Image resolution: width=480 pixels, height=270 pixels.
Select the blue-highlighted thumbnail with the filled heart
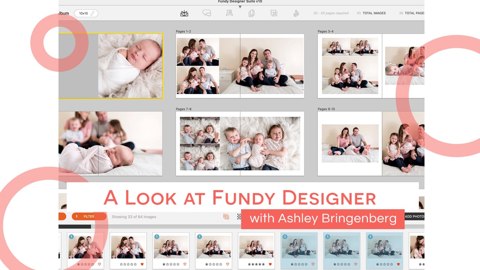385,250
